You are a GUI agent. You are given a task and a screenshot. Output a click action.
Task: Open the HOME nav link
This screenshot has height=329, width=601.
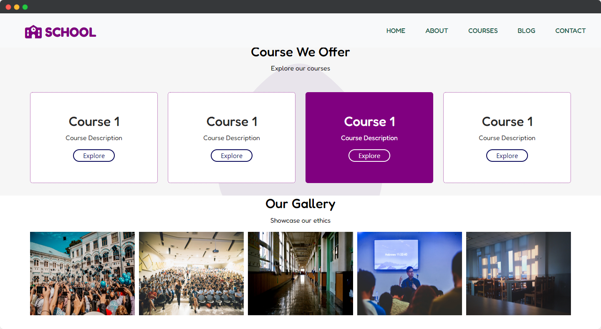coord(396,31)
